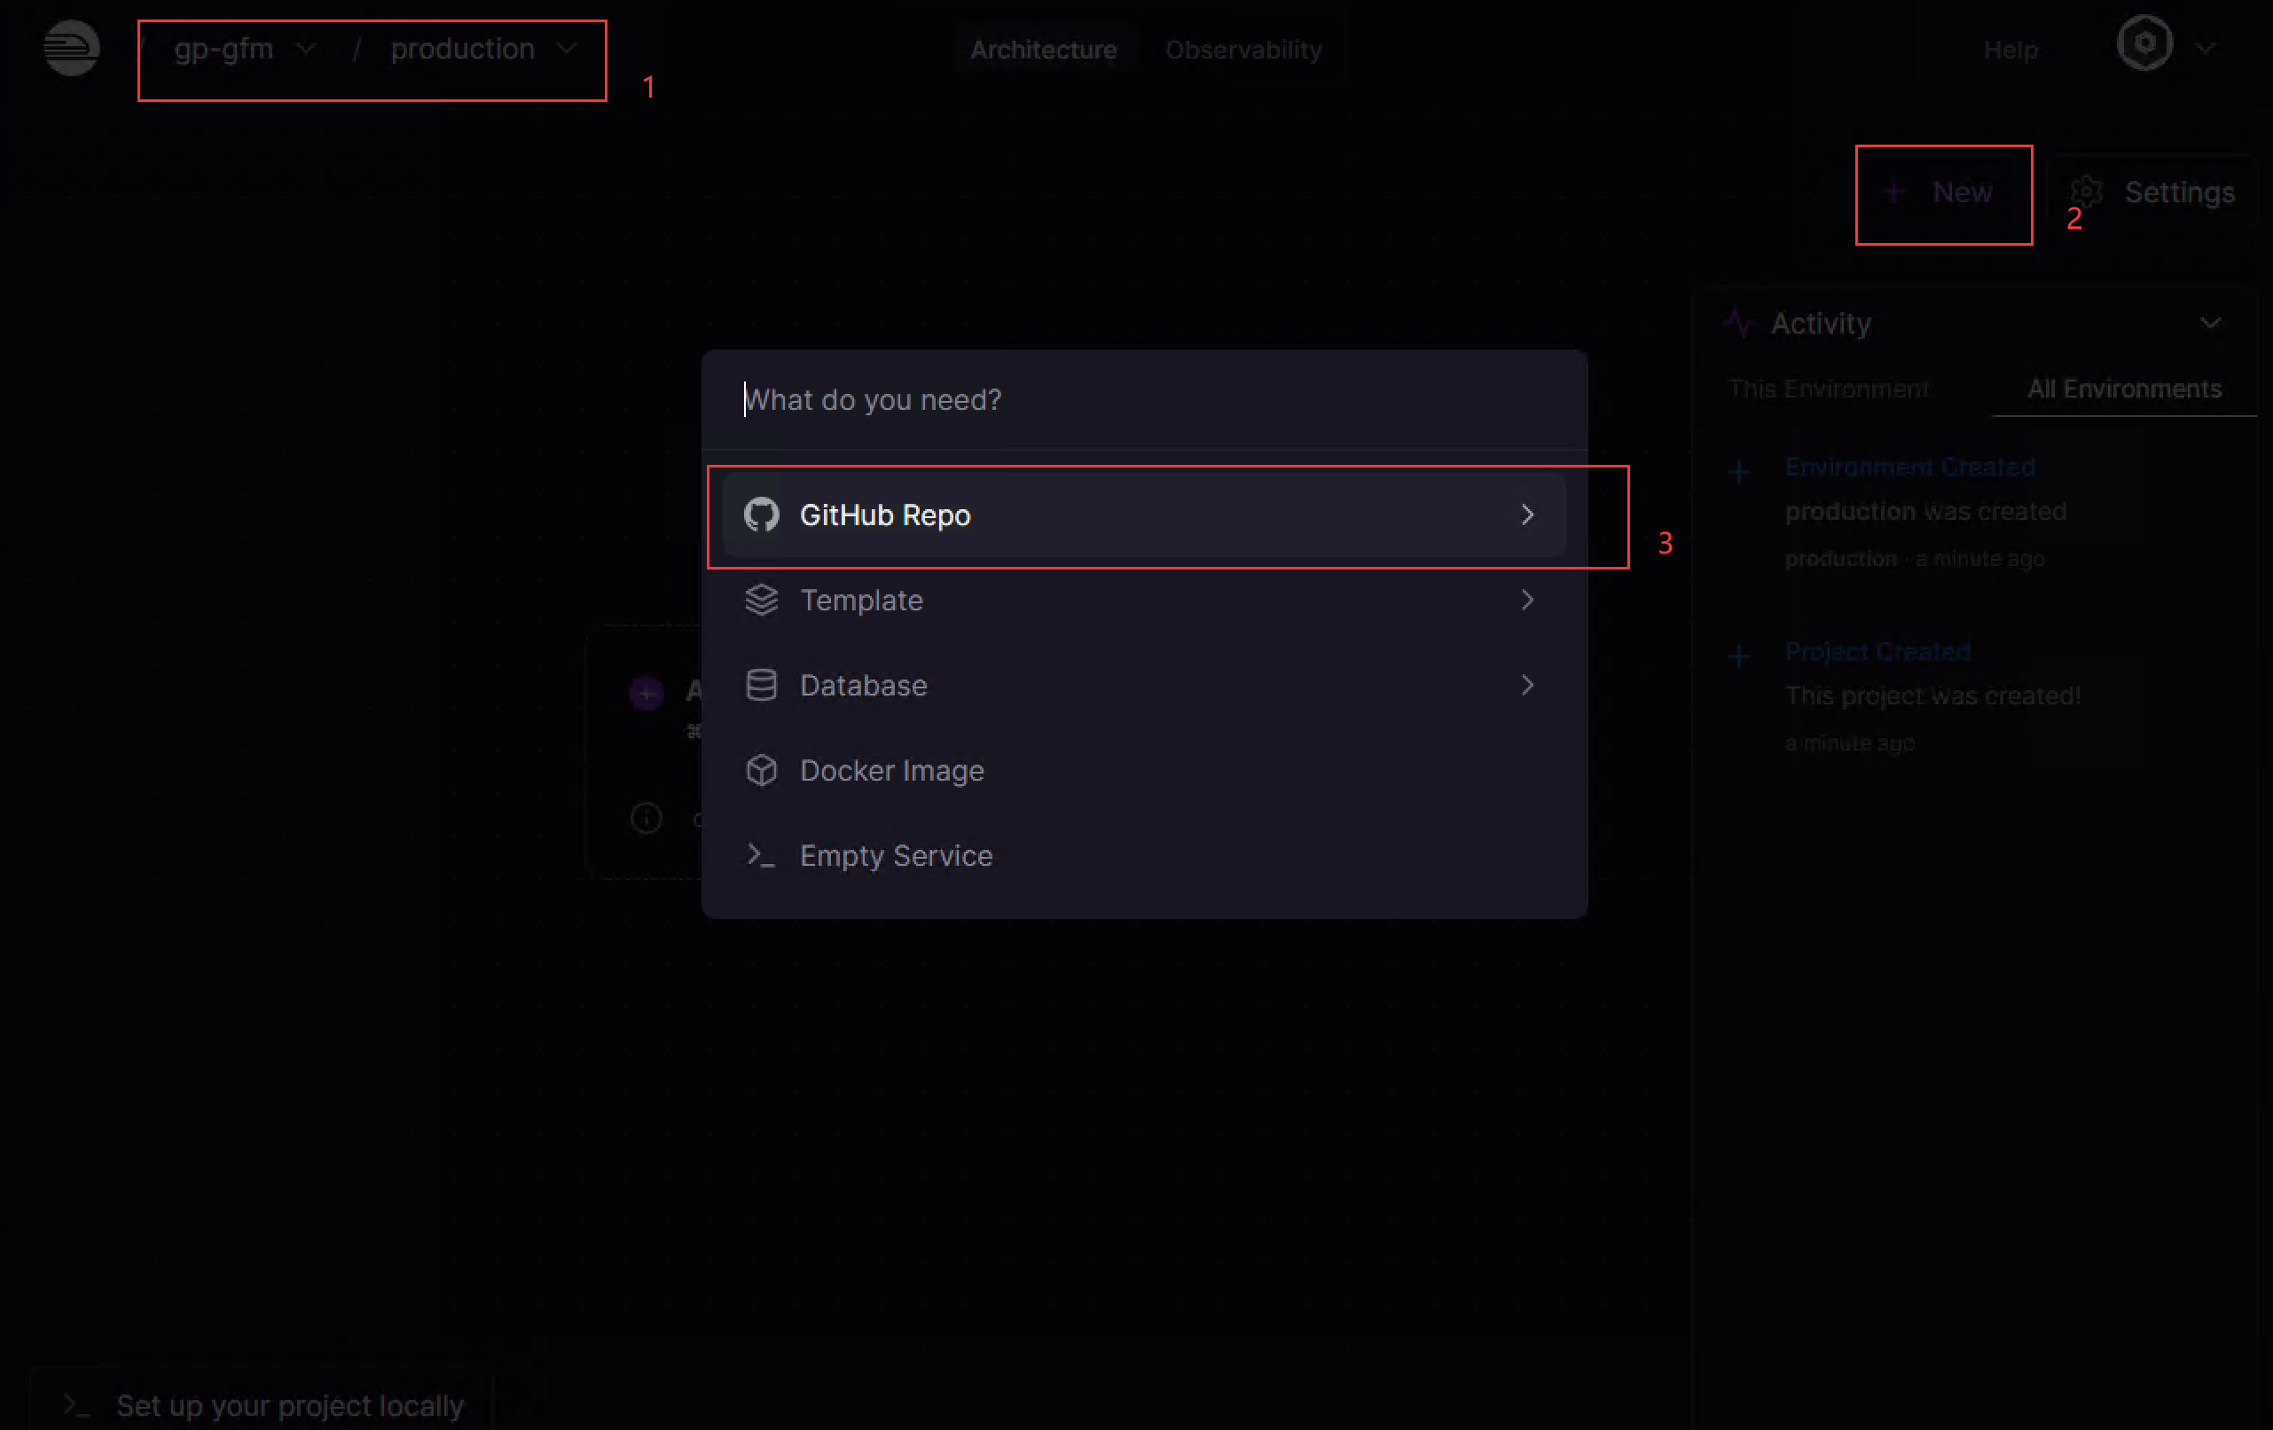Click the Activity pulse icon

coord(1738,324)
